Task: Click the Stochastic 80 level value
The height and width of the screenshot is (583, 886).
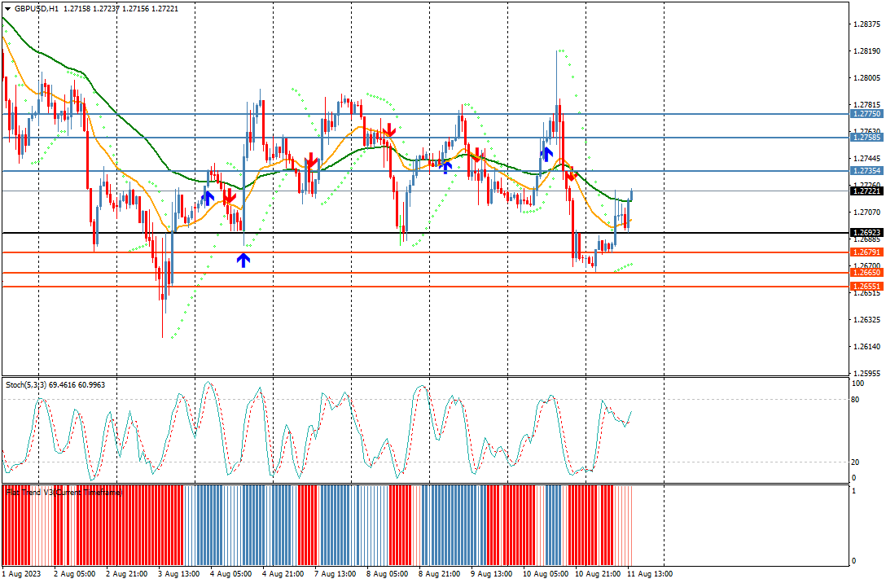Action: point(856,400)
